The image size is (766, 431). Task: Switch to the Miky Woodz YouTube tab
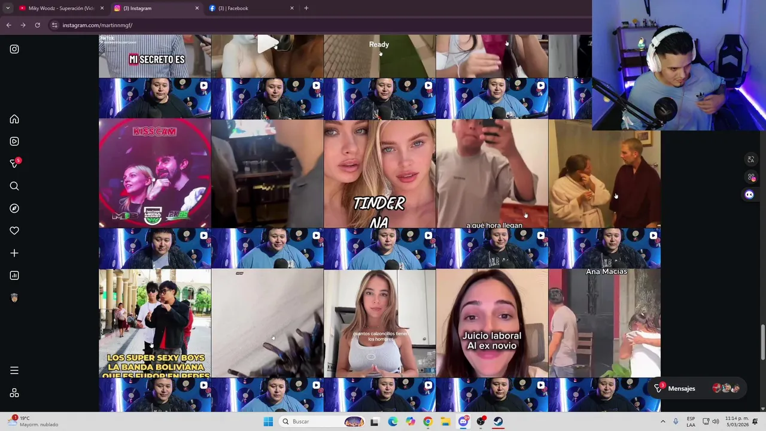61,8
